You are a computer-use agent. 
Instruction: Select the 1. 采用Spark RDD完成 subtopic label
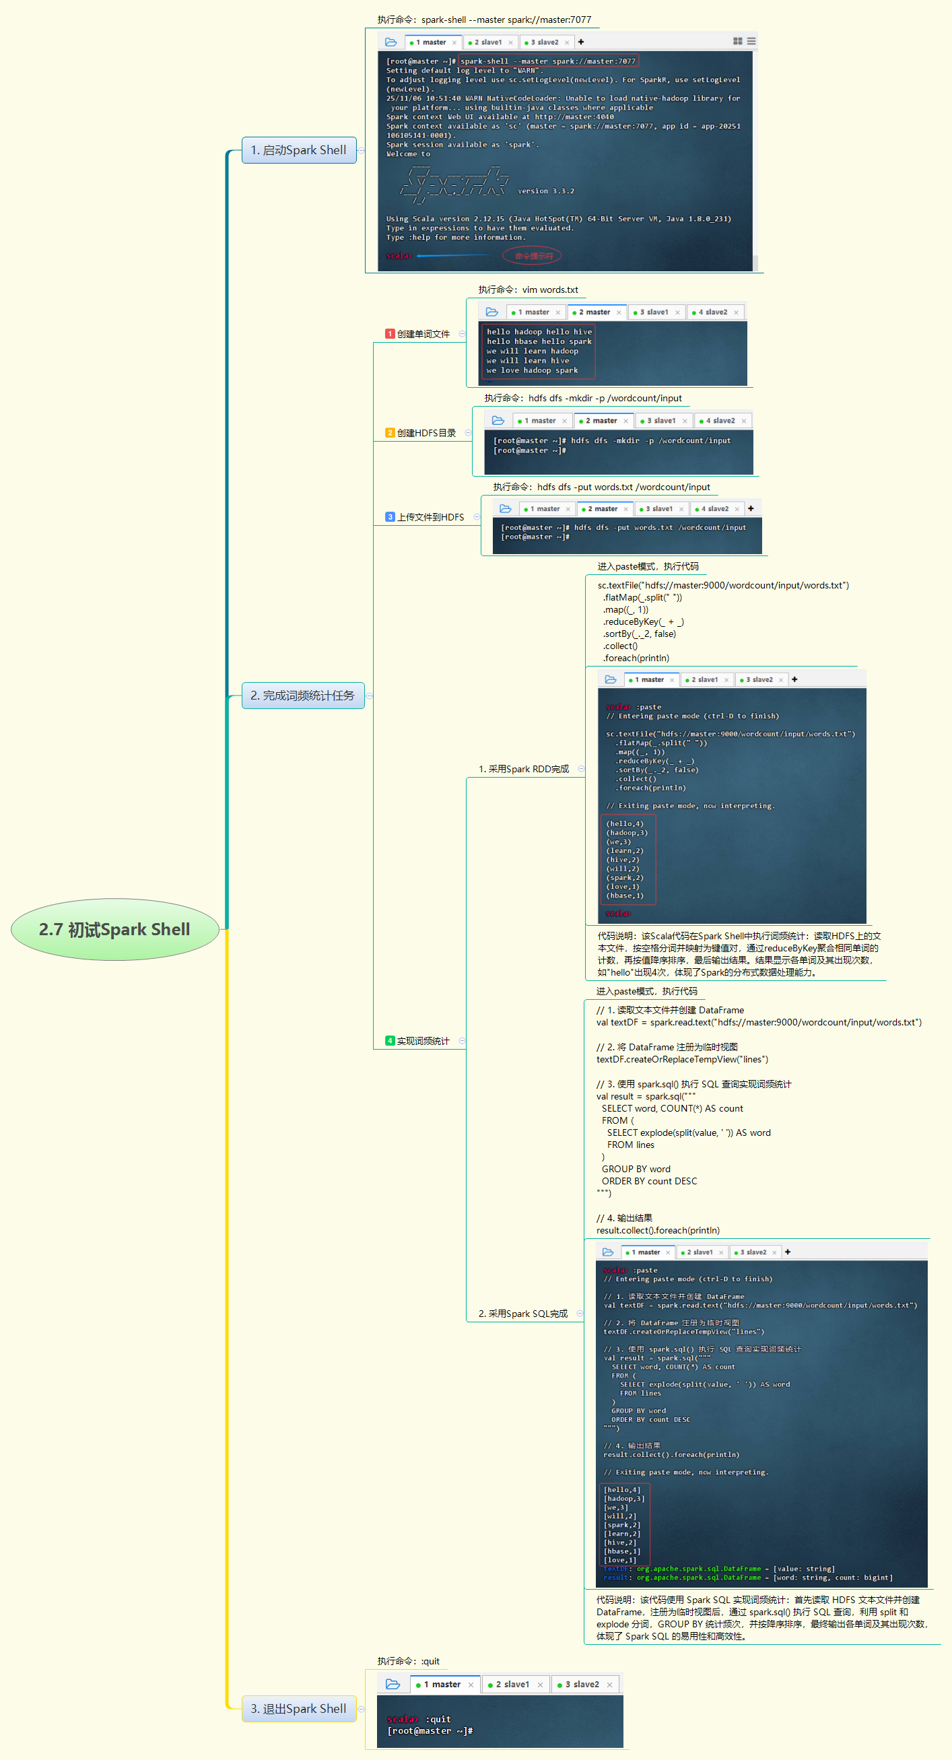[x=524, y=770]
